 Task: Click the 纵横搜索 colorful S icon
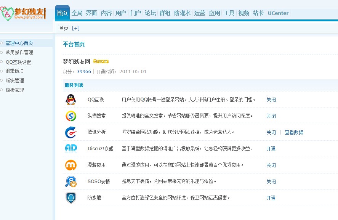pyautogui.click(x=70, y=116)
